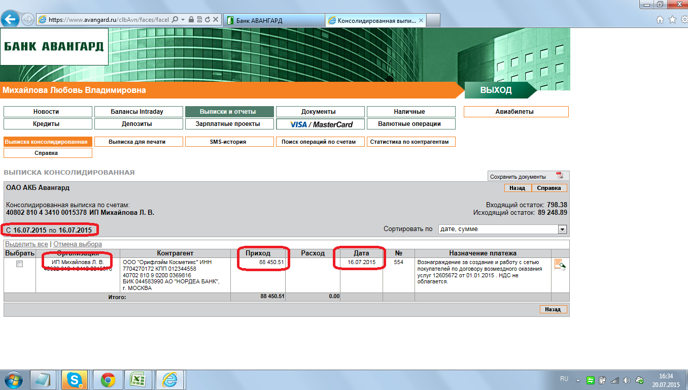
Task: Click the PDF icon beside Сохранить документы
Action: tap(560, 176)
